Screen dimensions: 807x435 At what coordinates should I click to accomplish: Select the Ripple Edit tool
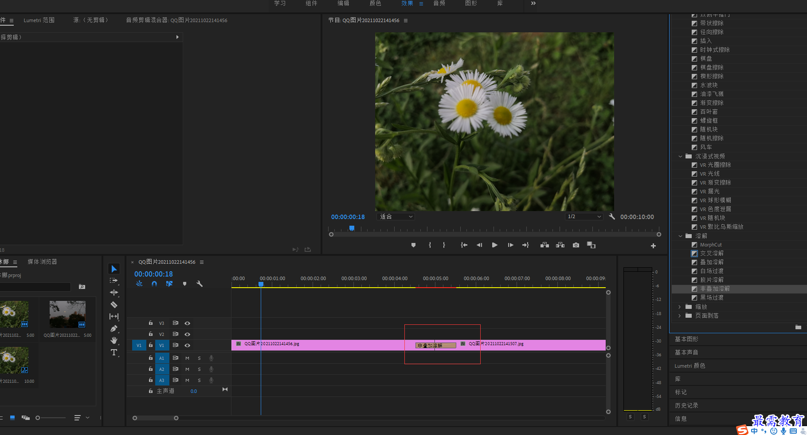114,293
